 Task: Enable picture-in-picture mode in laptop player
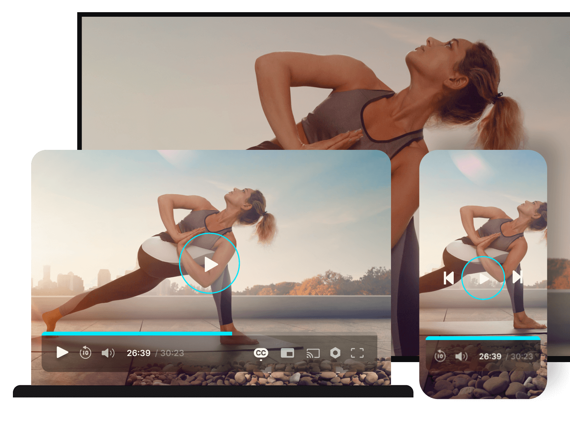click(x=287, y=353)
